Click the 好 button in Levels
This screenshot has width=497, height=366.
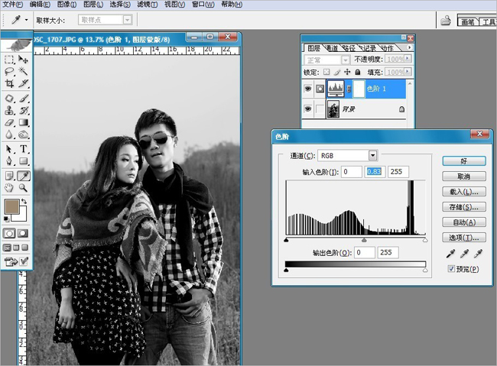[463, 161]
